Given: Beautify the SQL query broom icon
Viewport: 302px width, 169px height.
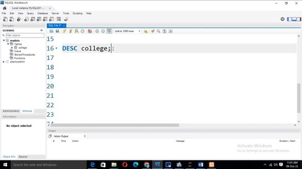Looking at the screenshot, I should (152, 31).
